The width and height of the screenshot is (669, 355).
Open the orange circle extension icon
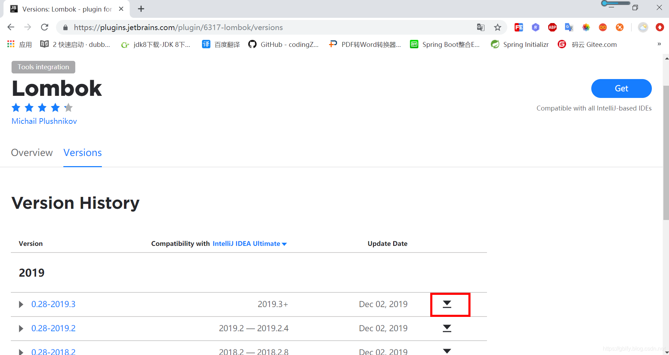pos(620,27)
